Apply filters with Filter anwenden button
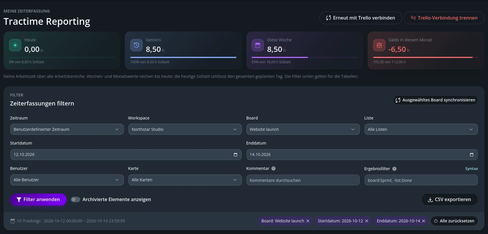 38,200
